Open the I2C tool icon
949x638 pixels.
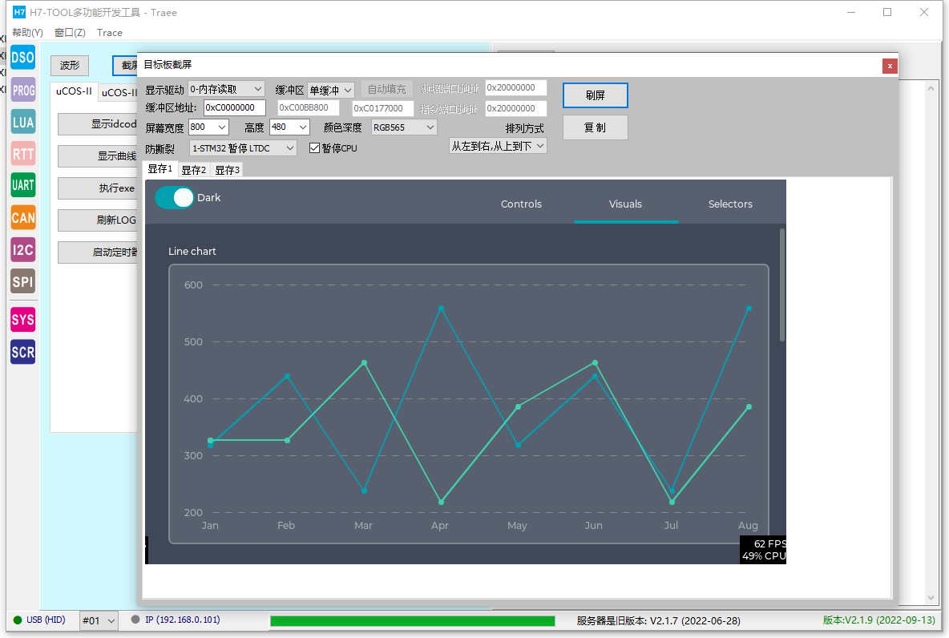(x=23, y=249)
